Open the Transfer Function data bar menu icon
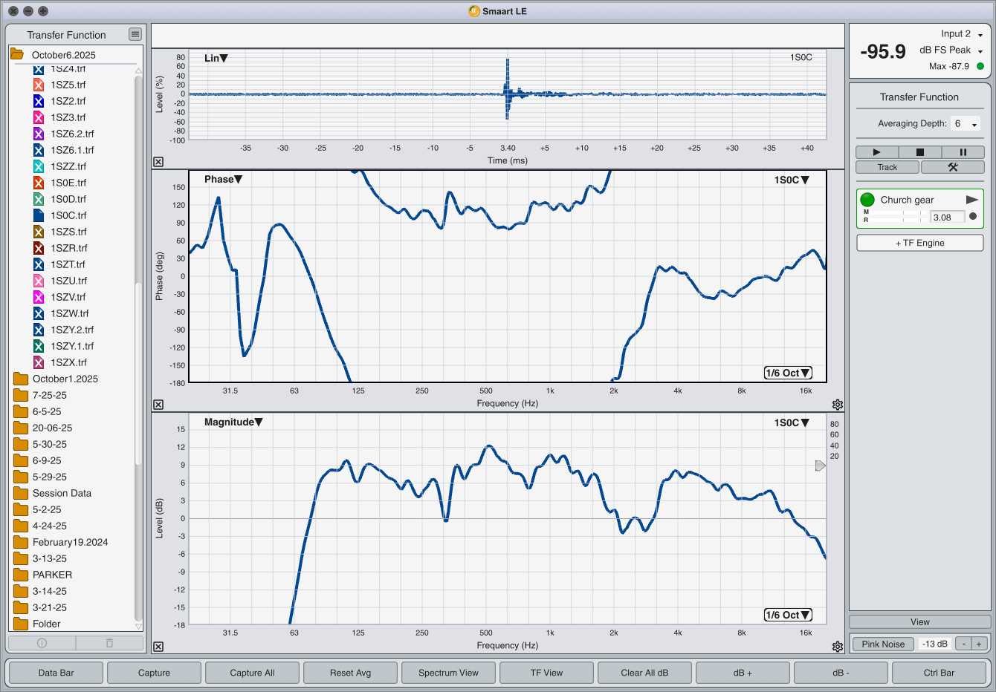This screenshot has height=692, width=996. coord(135,34)
